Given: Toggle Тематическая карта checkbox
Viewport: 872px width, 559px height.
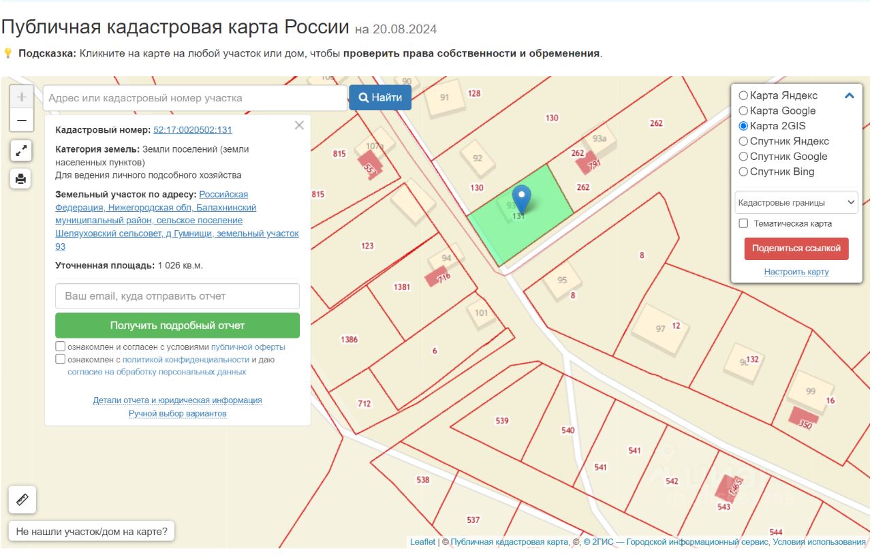Looking at the screenshot, I should click(x=743, y=223).
